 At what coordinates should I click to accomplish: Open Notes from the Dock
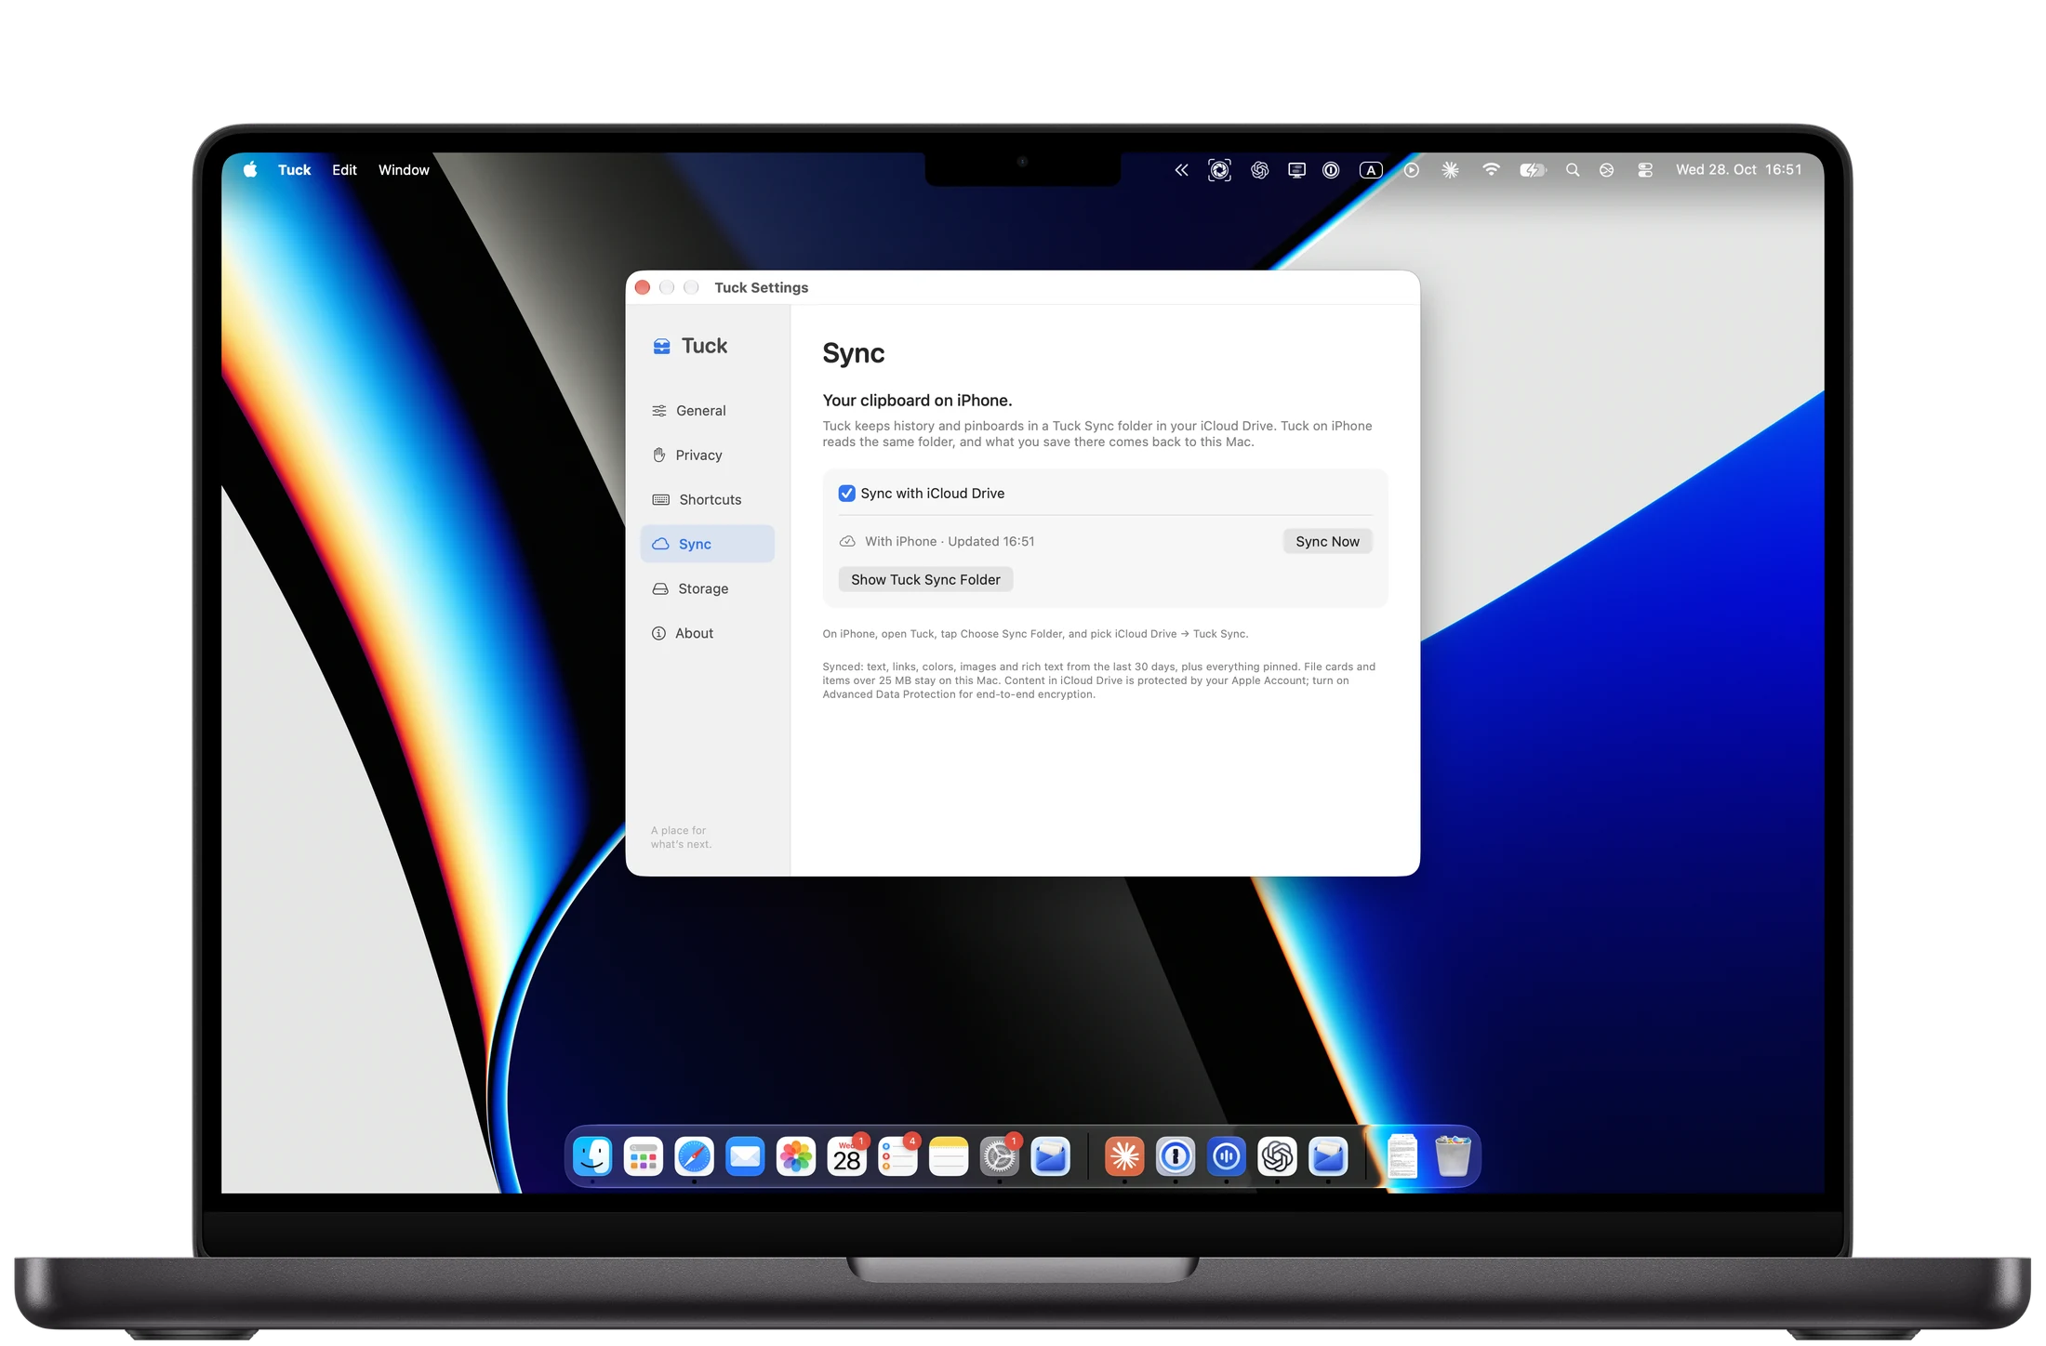[x=949, y=1157]
